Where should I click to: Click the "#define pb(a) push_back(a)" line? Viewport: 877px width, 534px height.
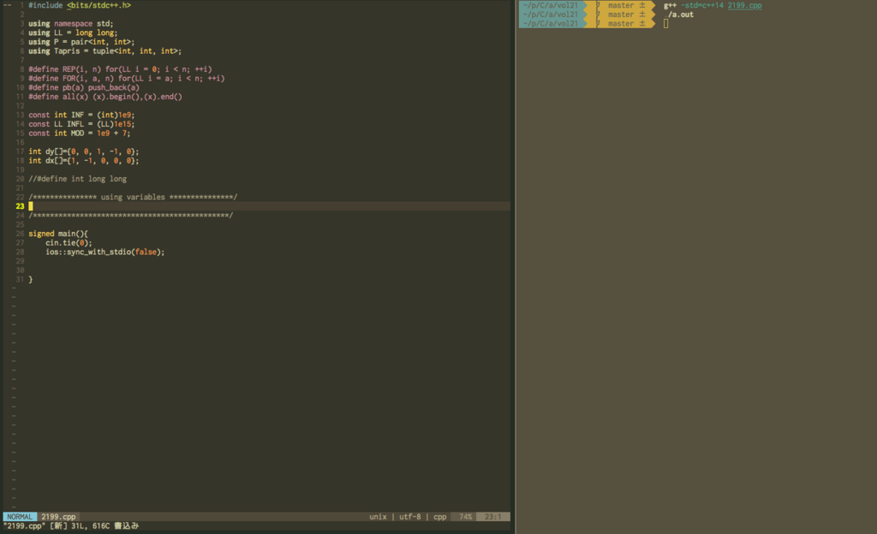point(84,87)
